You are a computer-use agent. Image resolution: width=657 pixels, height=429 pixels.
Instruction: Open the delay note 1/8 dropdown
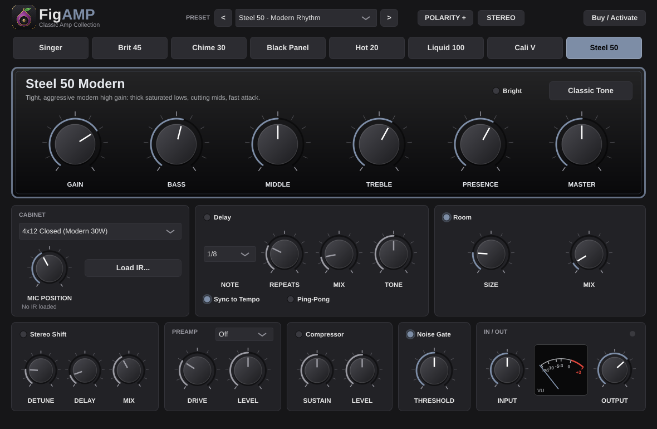click(229, 254)
